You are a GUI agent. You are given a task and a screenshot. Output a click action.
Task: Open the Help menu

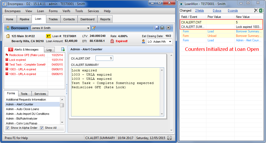click(107, 11)
